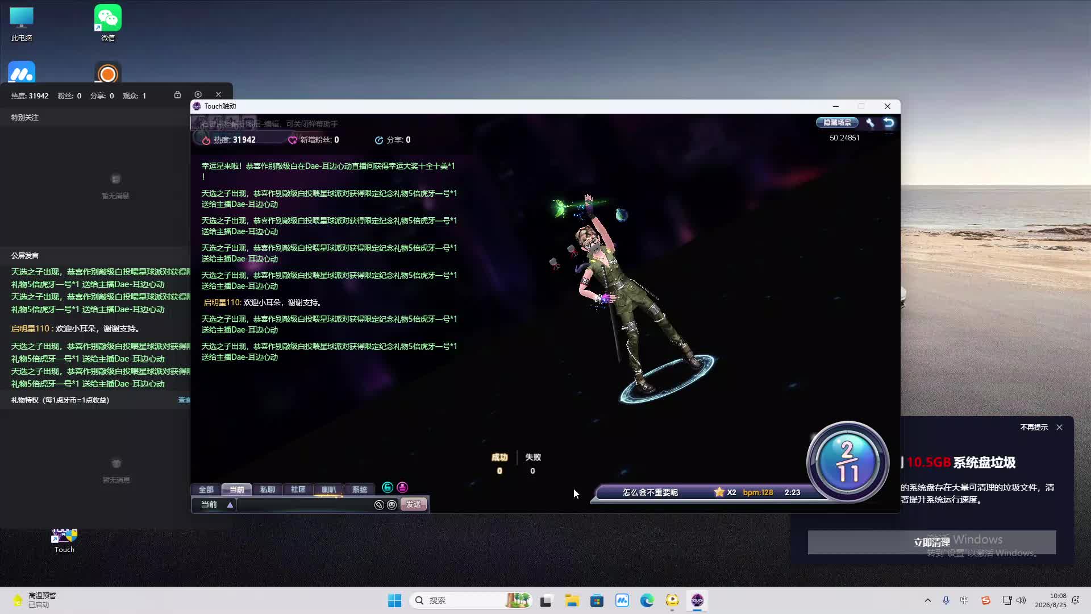
Task: Click the lock icon in the left overlay panel
Action: click(177, 94)
